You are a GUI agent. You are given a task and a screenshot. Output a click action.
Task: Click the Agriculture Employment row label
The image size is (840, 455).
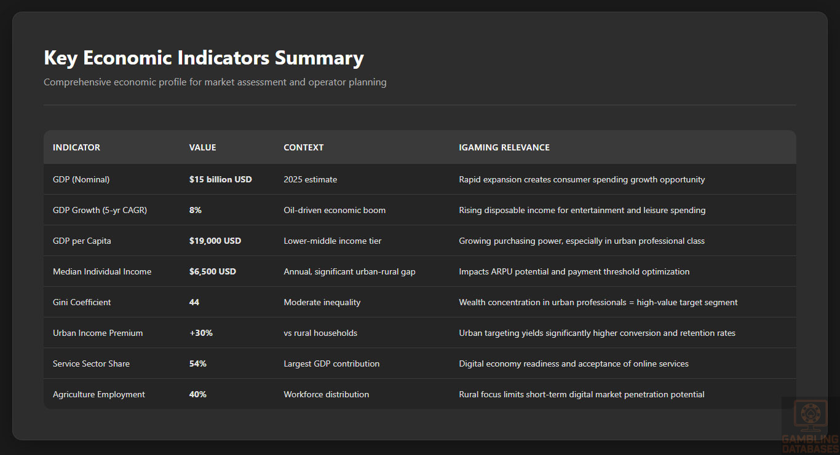(99, 395)
